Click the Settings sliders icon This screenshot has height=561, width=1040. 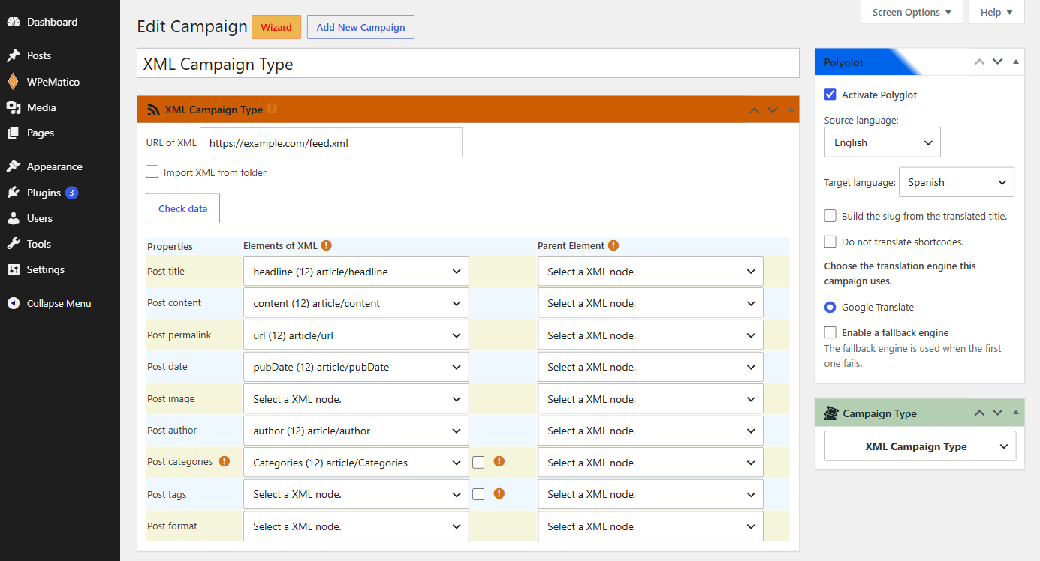point(14,269)
